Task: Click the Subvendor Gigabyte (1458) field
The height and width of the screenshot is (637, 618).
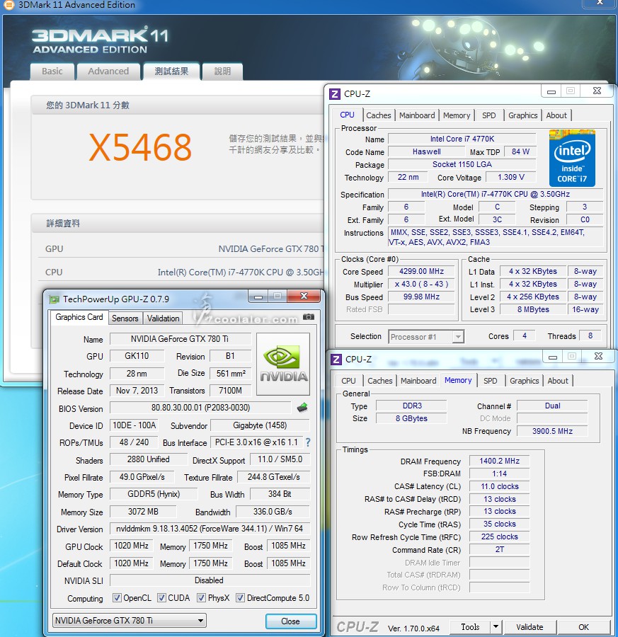Action: click(x=260, y=425)
